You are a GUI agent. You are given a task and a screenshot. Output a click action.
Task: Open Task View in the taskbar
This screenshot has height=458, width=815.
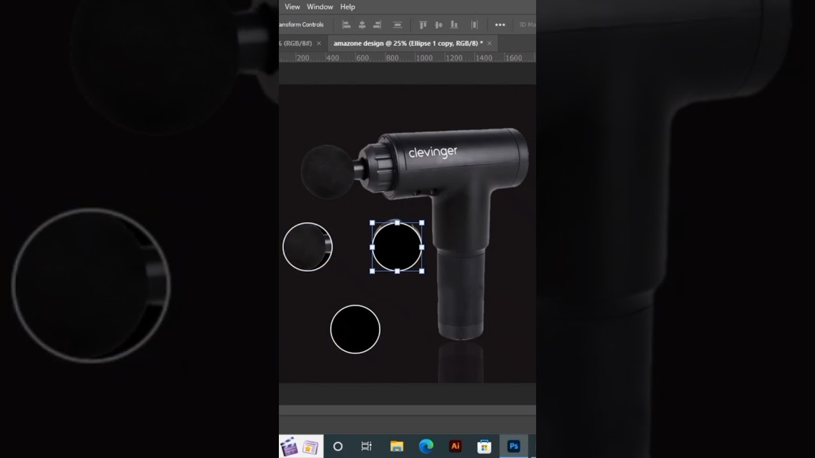point(366,447)
